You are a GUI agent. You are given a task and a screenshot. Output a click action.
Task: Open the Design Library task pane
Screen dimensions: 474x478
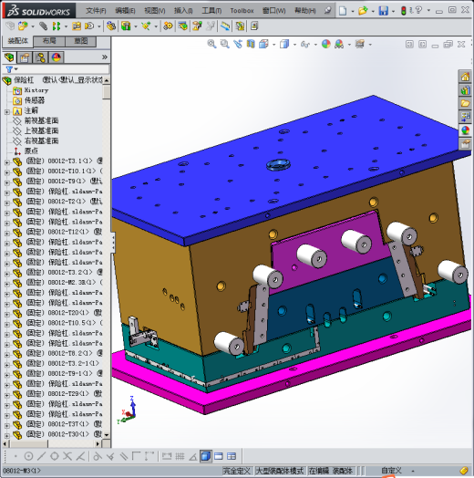[465, 90]
